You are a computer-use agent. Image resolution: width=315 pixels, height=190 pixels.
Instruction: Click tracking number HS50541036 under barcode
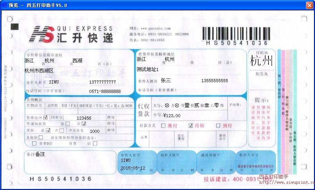pos(237,43)
